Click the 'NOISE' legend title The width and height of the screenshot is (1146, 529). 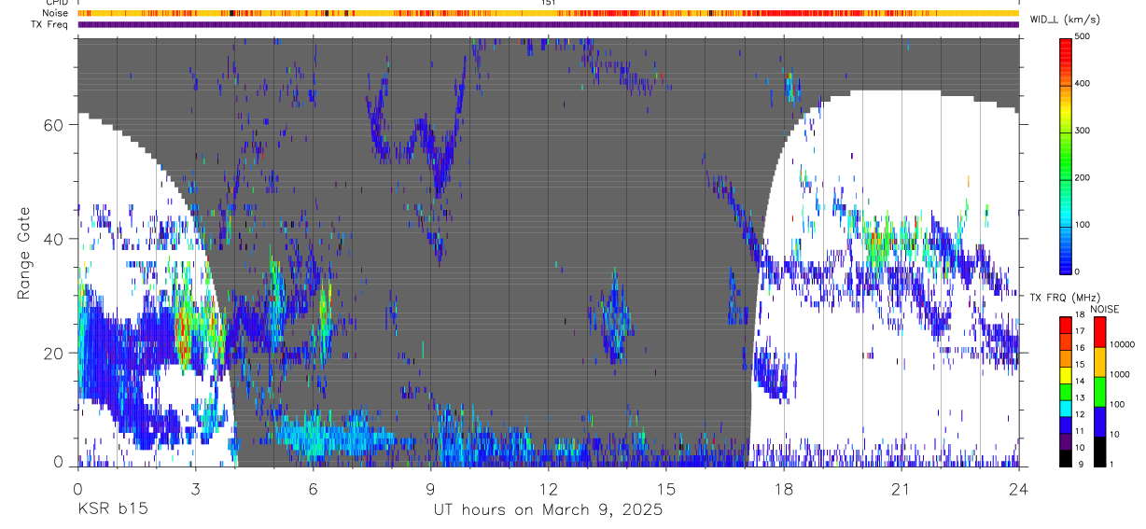click(x=1104, y=309)
